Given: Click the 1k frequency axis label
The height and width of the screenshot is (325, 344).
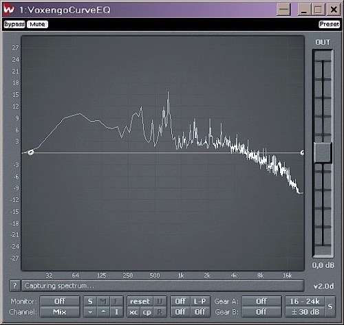Looking at the screenshot, I should (x=181, y=276).
